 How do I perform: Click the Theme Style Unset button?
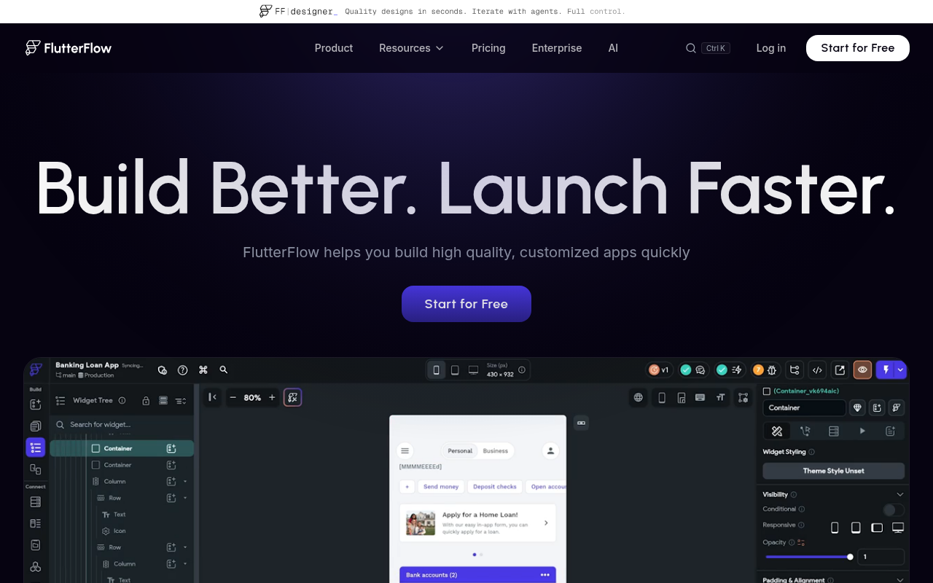(834, 471)
